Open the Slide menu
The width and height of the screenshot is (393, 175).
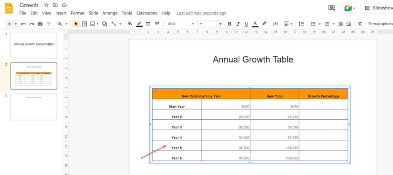pyautogui.click(x=93, y=13)
